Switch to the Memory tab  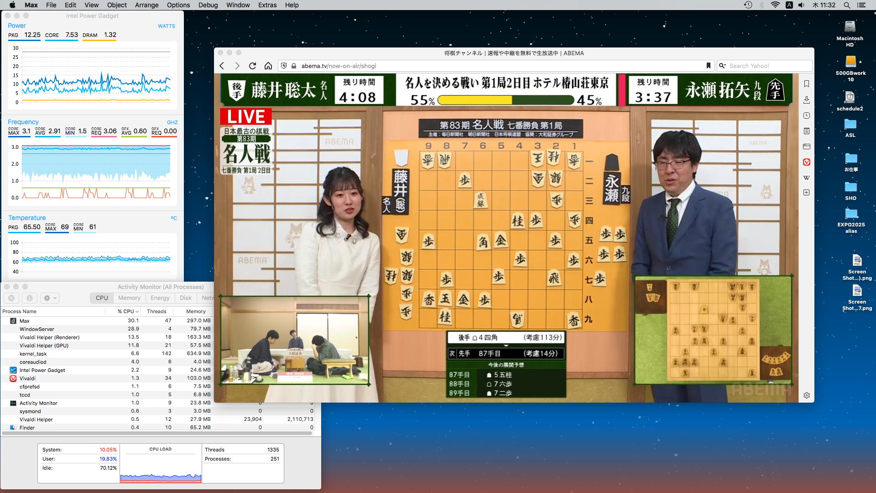[x=129, y=298]
